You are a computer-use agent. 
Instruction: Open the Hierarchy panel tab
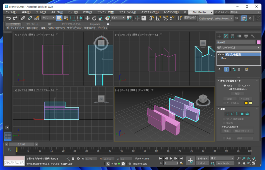(233, 36)
